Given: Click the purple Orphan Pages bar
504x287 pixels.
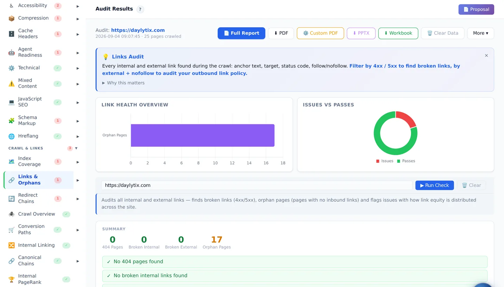Looking at the screenshot, I should [x=203, y=135].
